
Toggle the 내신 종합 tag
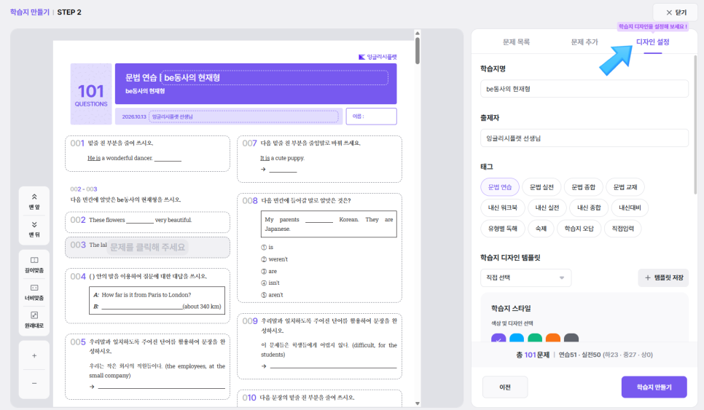[589, 208]
